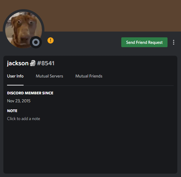Click the #8541 discriminator tag
181x177 pixels.
point(46,63)
